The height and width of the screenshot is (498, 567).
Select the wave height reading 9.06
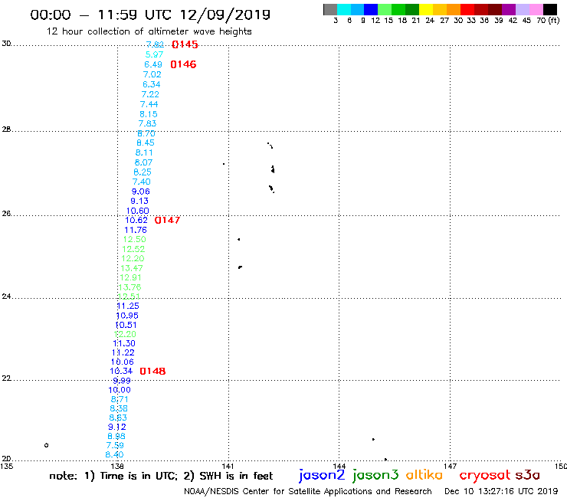click(x=140, y=192)
